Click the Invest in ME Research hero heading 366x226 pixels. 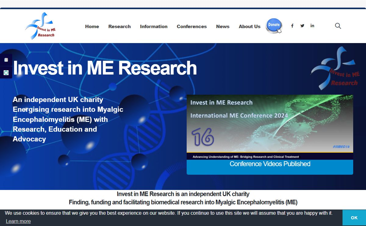point(105,68)
